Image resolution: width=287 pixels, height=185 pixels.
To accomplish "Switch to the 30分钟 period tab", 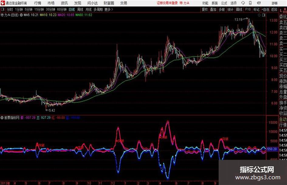I will point(50,9).
